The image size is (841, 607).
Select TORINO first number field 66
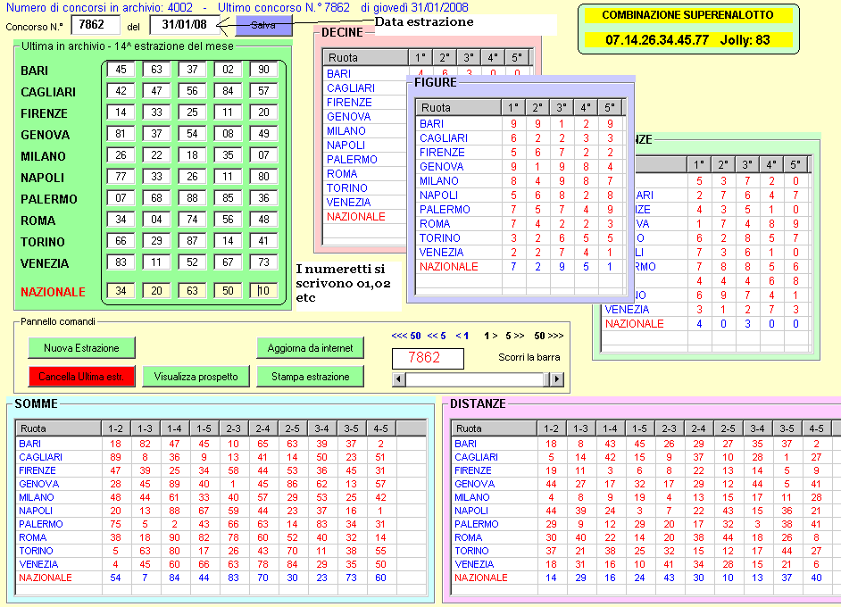121,241
